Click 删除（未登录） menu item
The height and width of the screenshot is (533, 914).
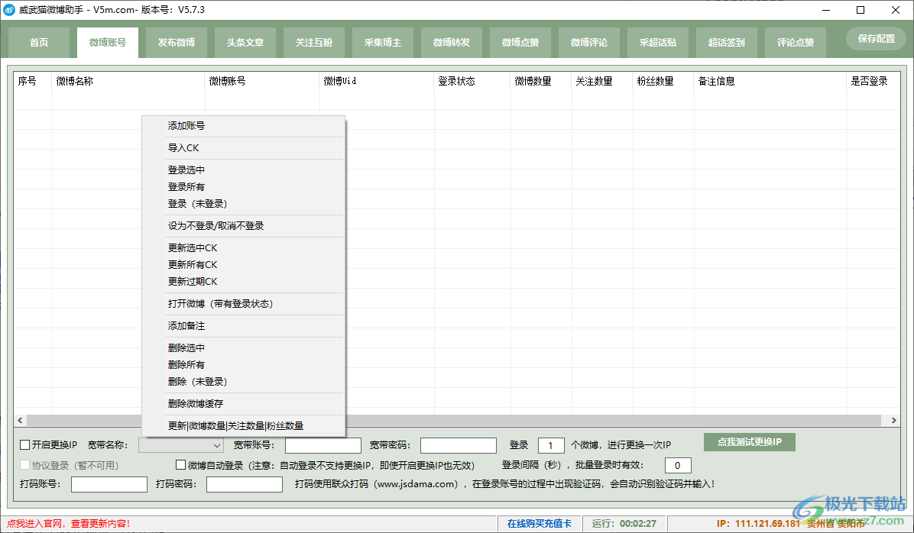click(x=243, y=382)
